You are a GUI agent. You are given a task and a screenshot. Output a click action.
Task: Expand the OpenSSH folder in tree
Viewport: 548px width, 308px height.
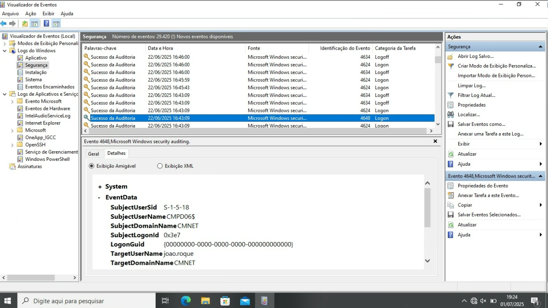tap(12, 145)
